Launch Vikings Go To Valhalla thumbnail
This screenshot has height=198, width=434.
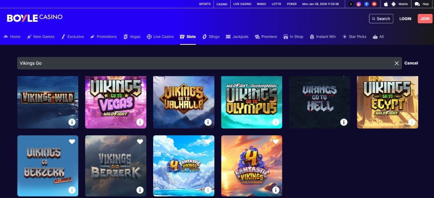(x=184, y=102)
